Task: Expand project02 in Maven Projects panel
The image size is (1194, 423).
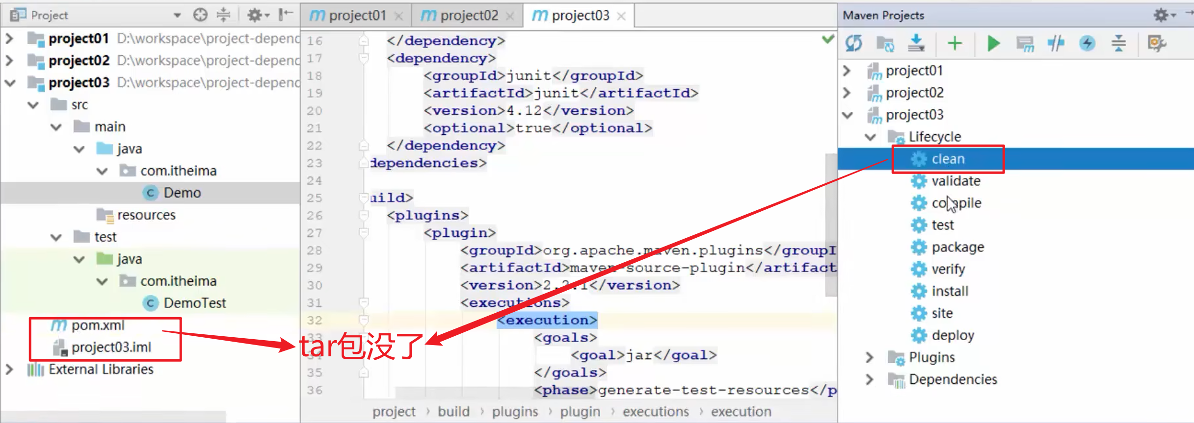Action: [x=847, y=93]
